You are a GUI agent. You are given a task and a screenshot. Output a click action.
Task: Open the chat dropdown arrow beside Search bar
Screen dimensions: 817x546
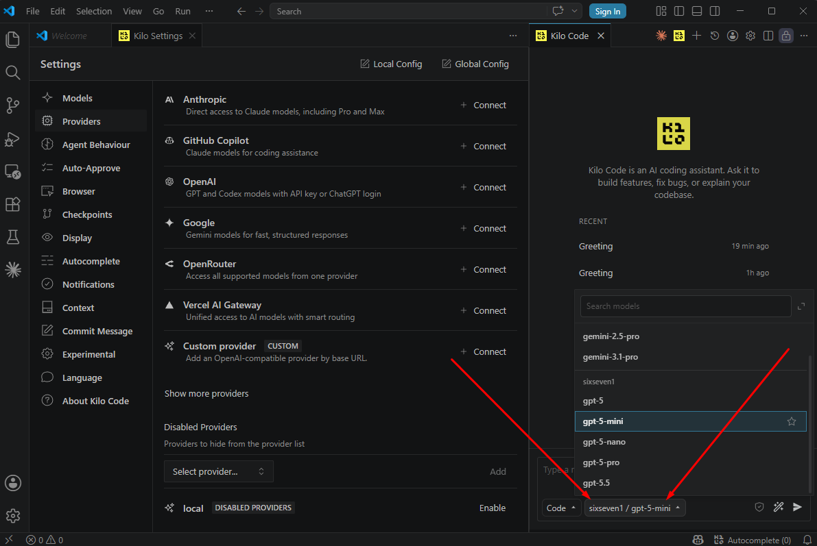[x=574, y=11]
